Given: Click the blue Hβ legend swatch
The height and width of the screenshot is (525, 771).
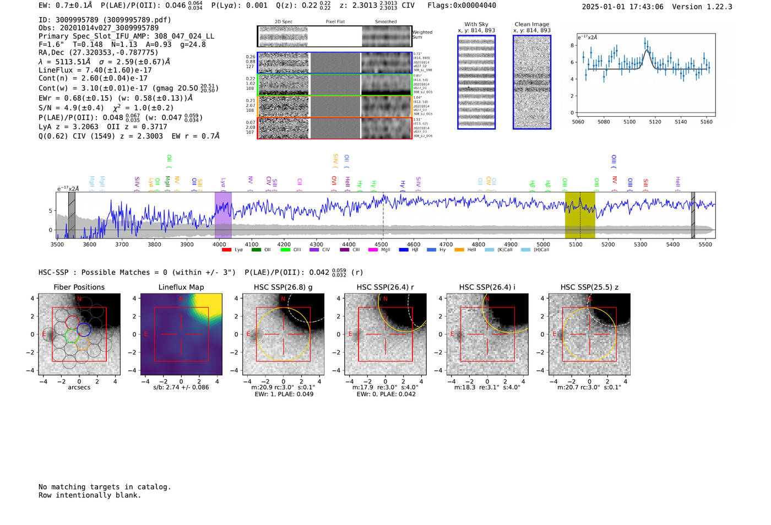Looking at the screenshot, I should pos(404,250).
